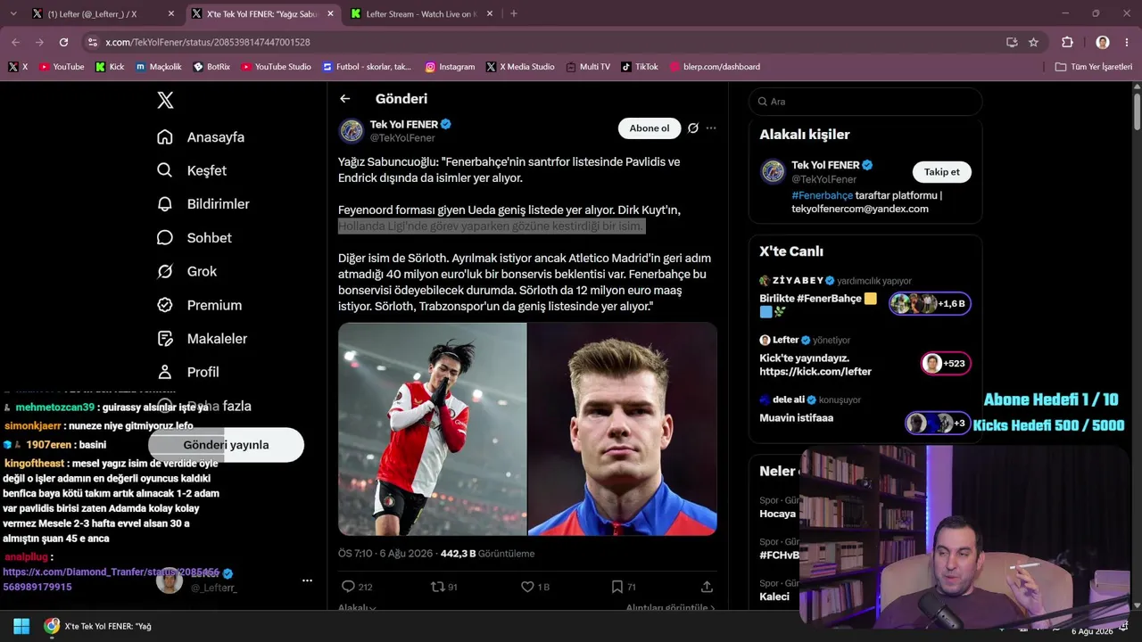
Task: Open the tab search chevron left of the tabs
Action: [x=12, y=13]
